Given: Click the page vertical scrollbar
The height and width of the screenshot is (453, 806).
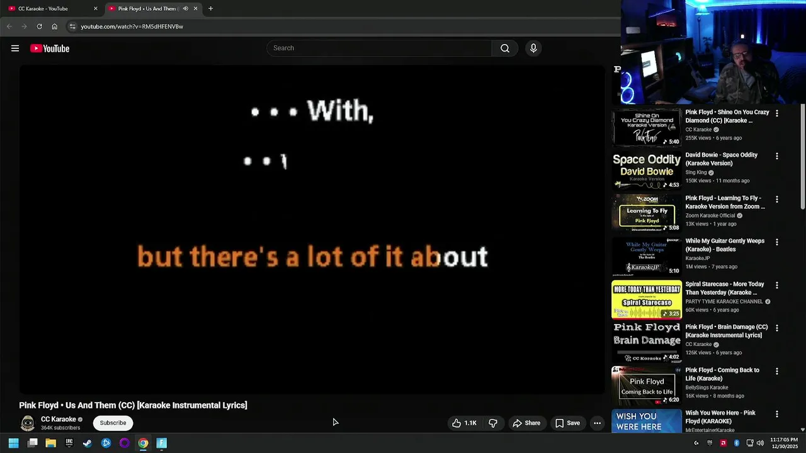Looking at the screenshot, I should click(803, 157).
